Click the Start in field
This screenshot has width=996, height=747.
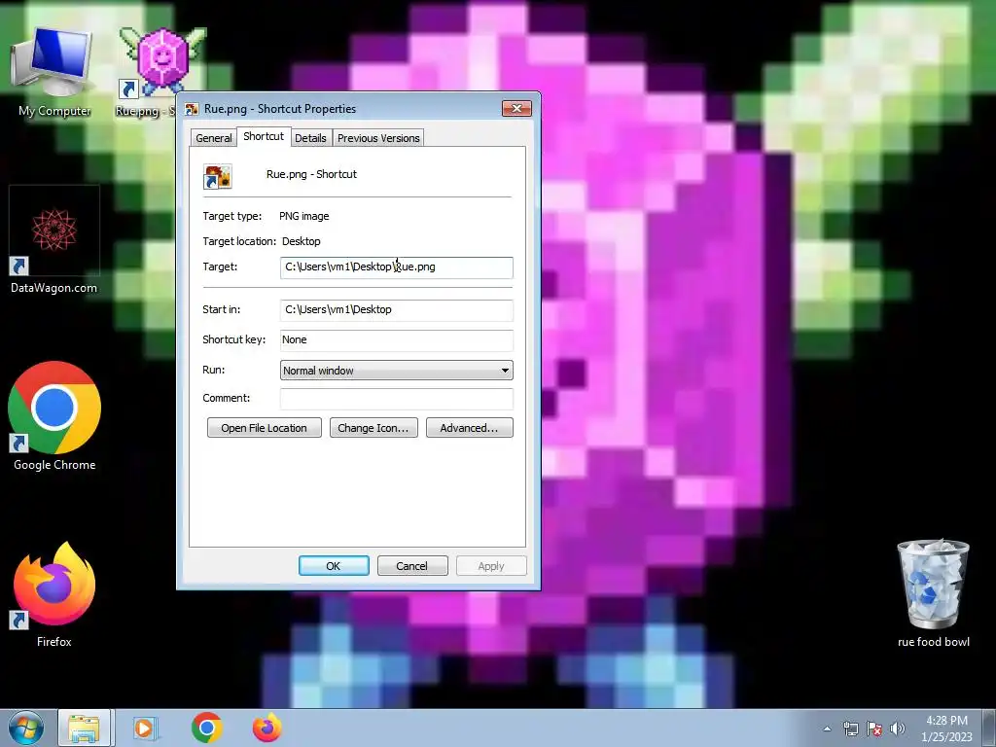(397, 310)
